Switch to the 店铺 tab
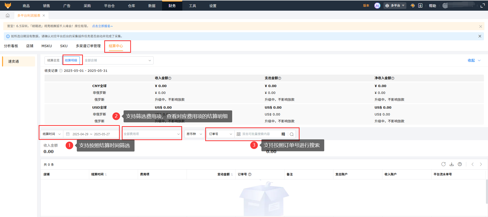 point(30,46)
